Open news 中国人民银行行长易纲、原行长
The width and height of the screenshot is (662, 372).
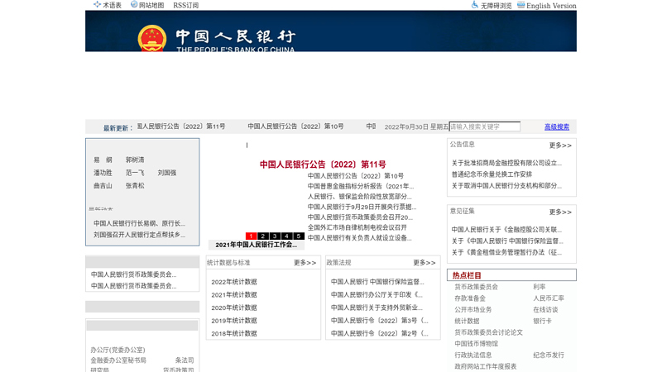click(139, 223)
